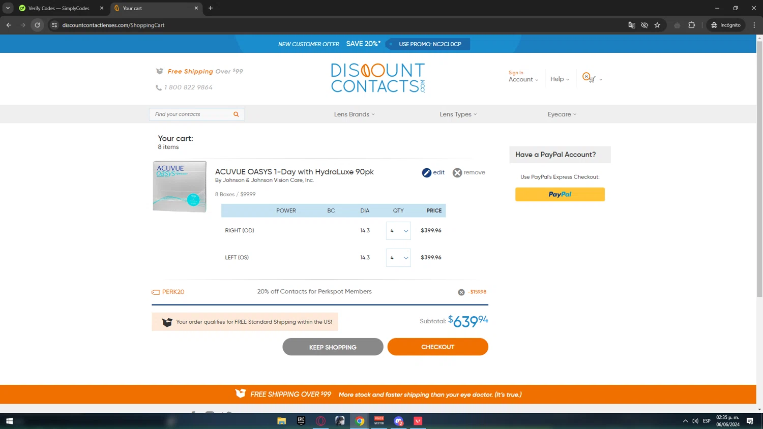The height and width of the screenshot is (429, 763).
Task: Click USE PROMO: NC2CLOCP banner button
Action: (427, 44)
